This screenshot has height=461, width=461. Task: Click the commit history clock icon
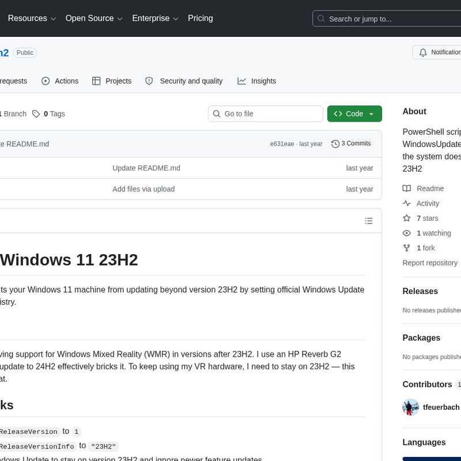coord(335,143)
